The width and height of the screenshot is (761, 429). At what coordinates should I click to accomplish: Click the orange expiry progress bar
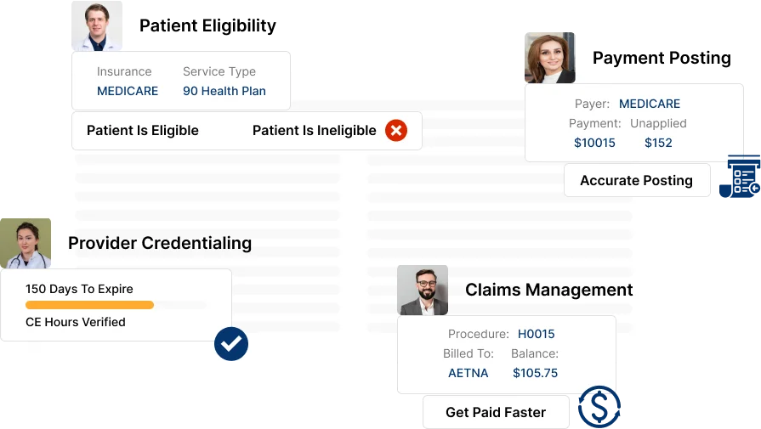90,305
